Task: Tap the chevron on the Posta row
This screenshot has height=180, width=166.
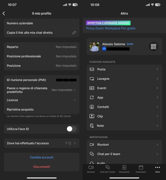Action: pyautogui.click(x=157, y=69)
